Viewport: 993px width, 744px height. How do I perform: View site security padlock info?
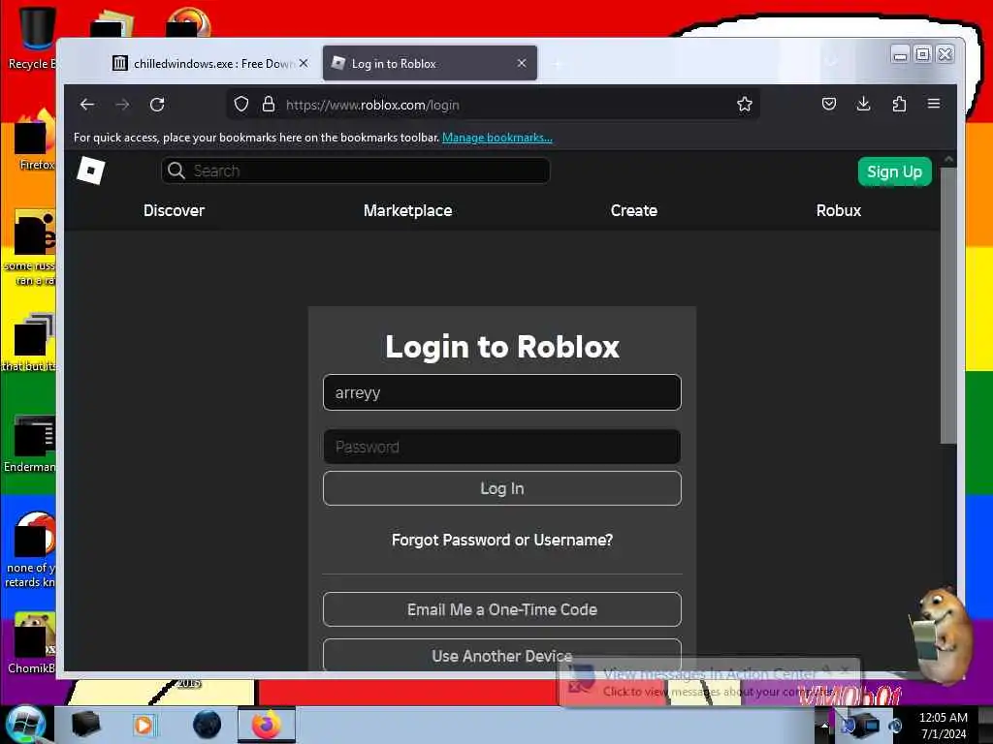click(269, 105)
